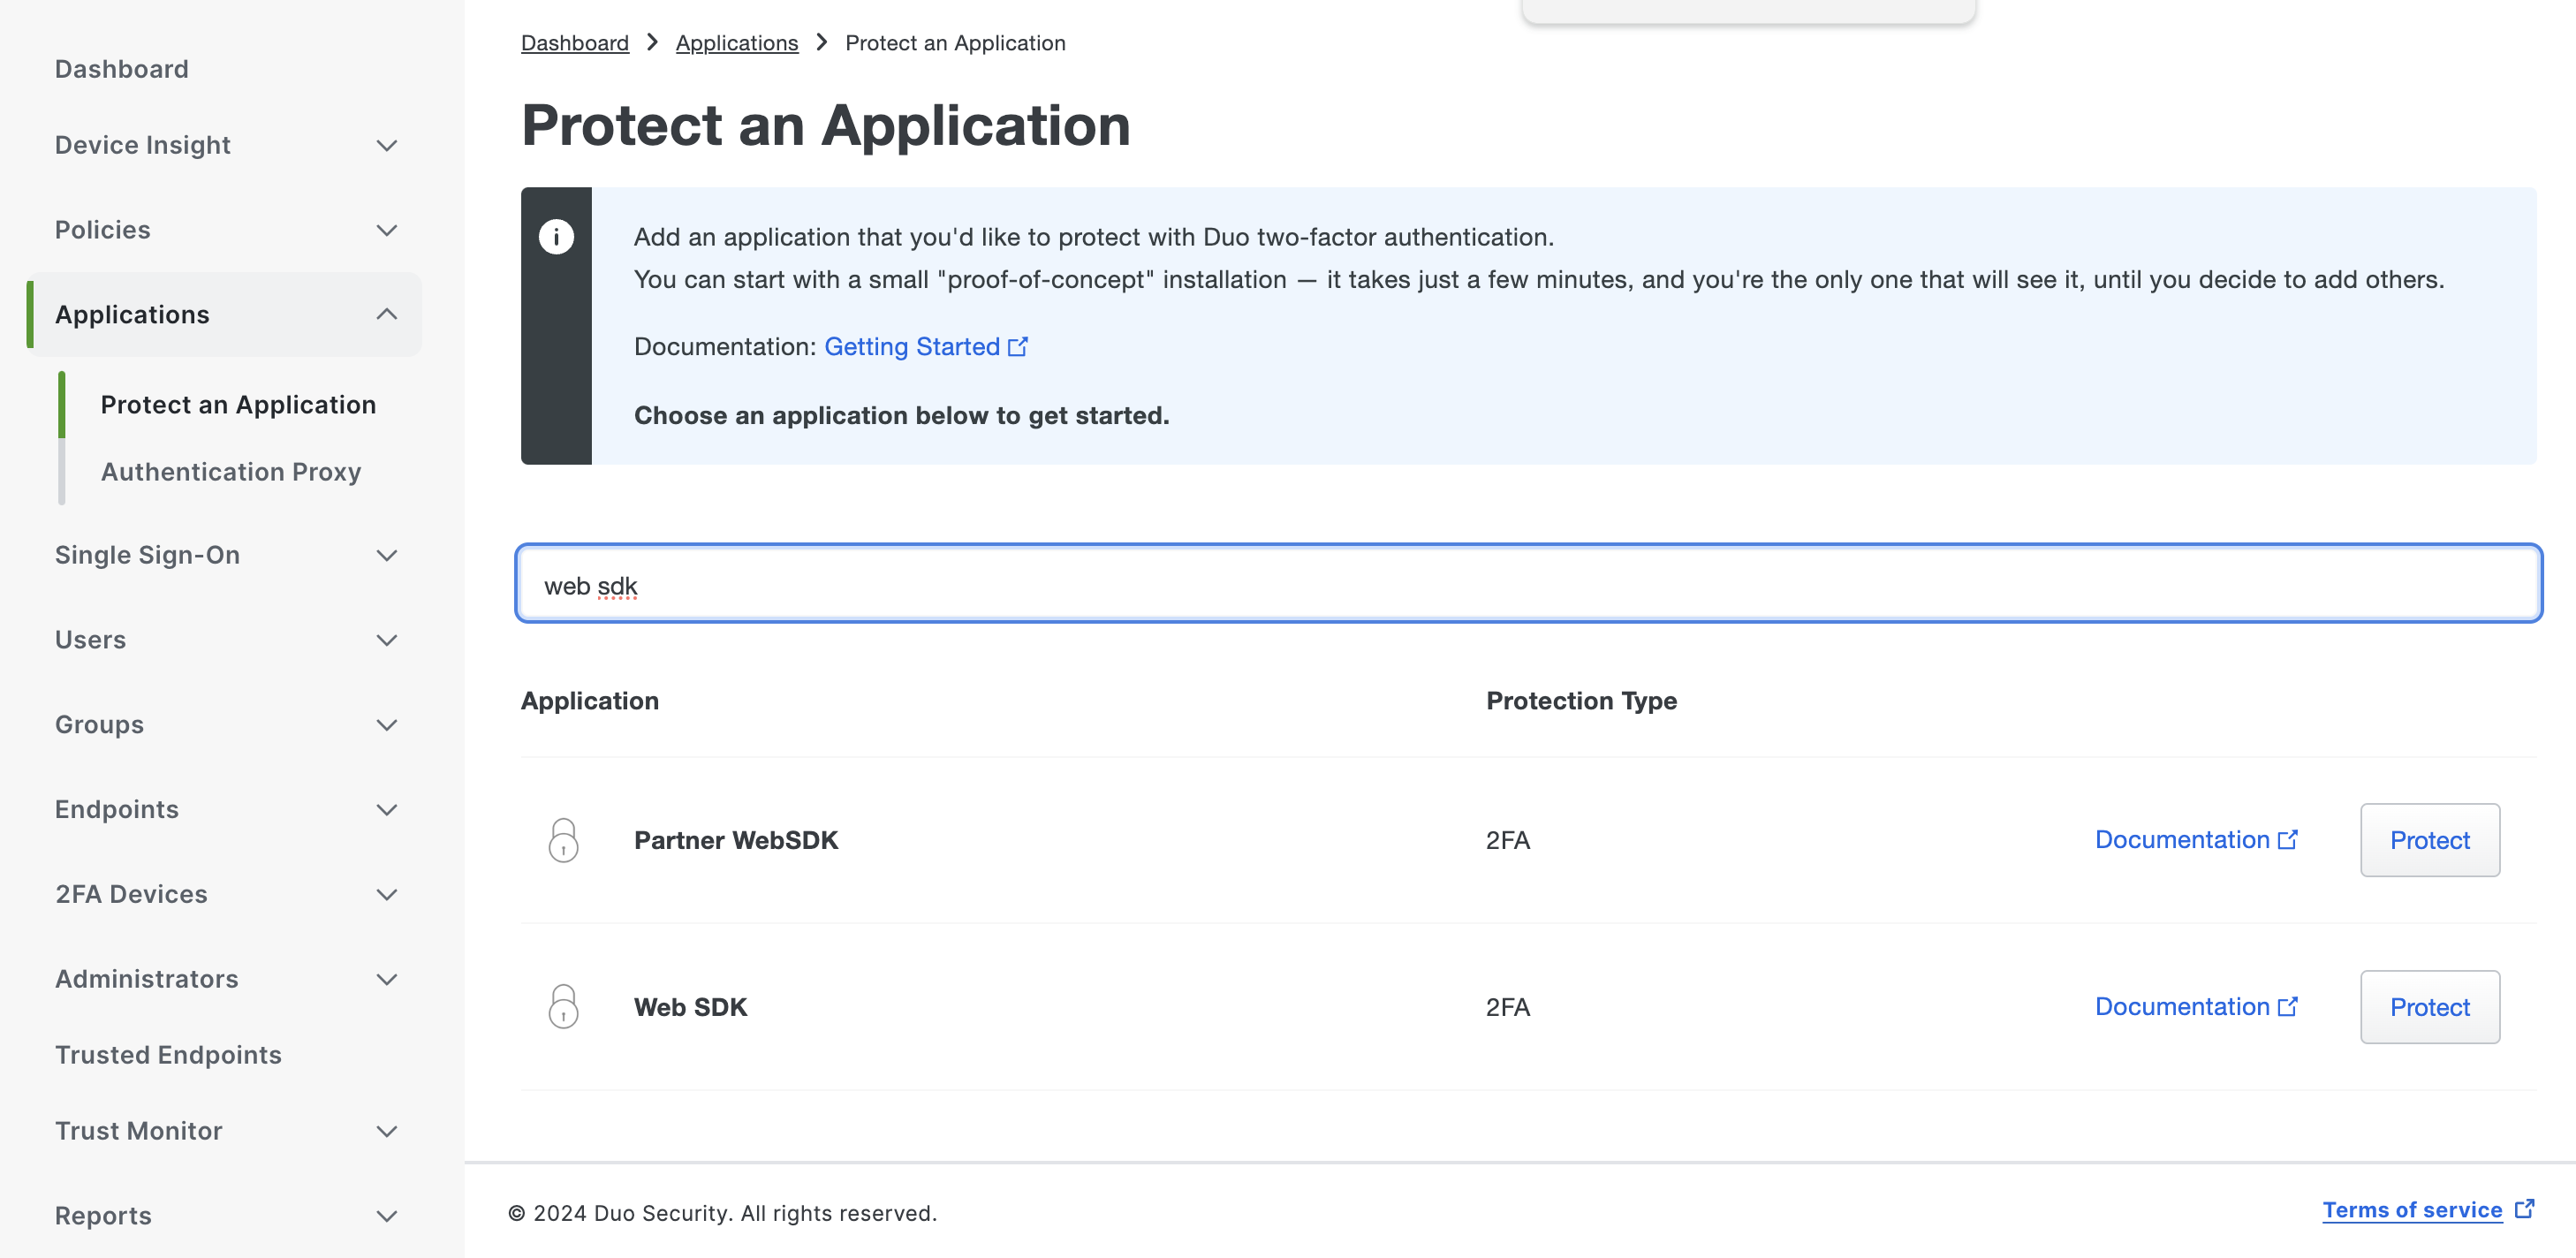Click the copyright Duo Security footer text
Screen dimensions: 2576x1258
point(723,1213)
